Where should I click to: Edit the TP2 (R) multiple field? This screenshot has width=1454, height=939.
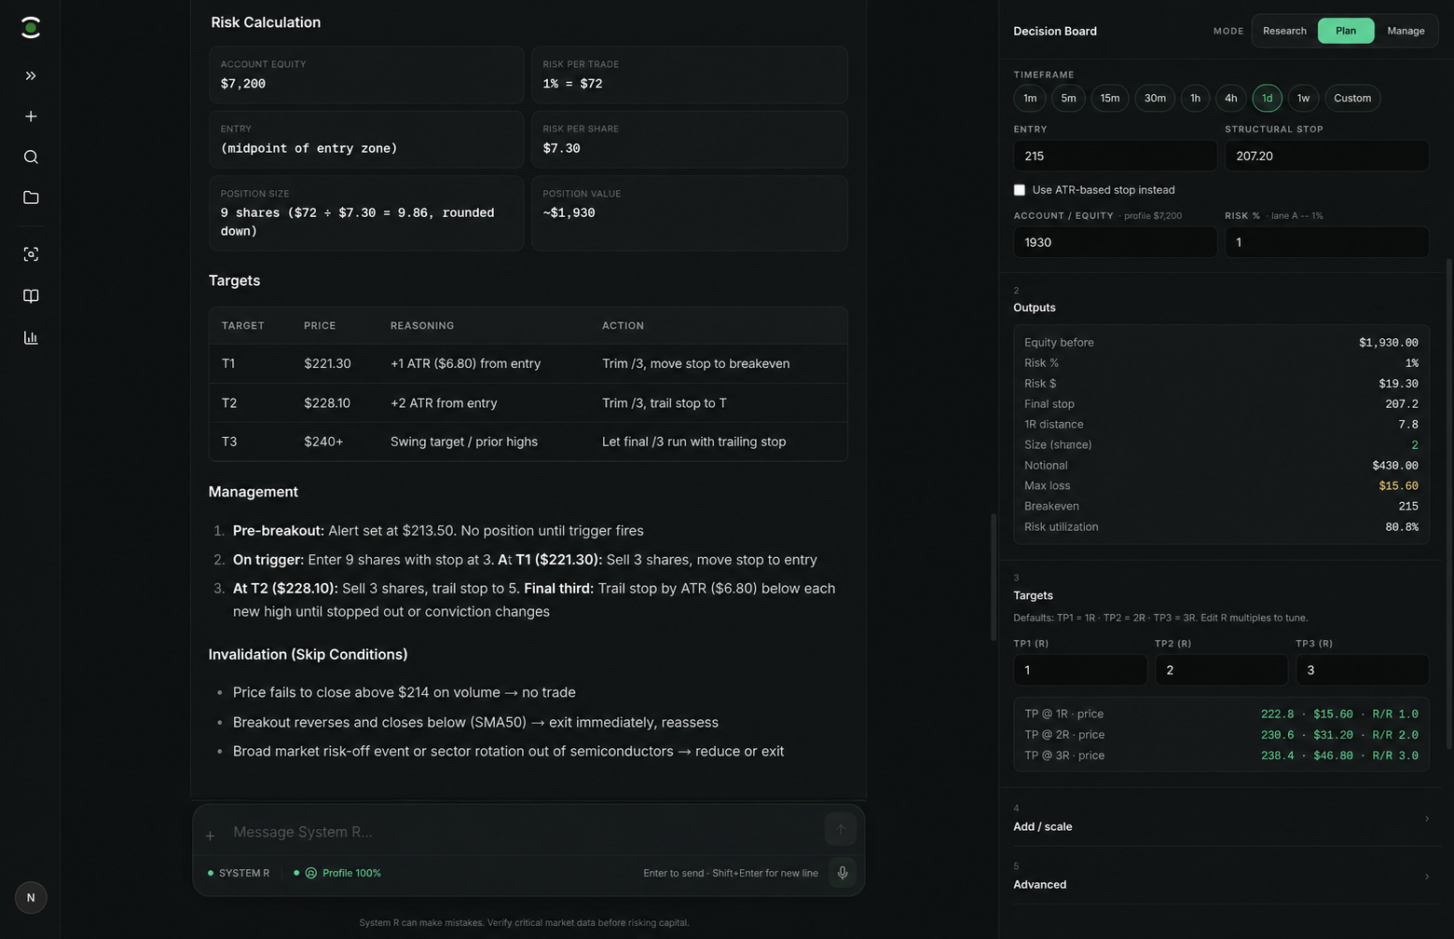[1221, 670]
